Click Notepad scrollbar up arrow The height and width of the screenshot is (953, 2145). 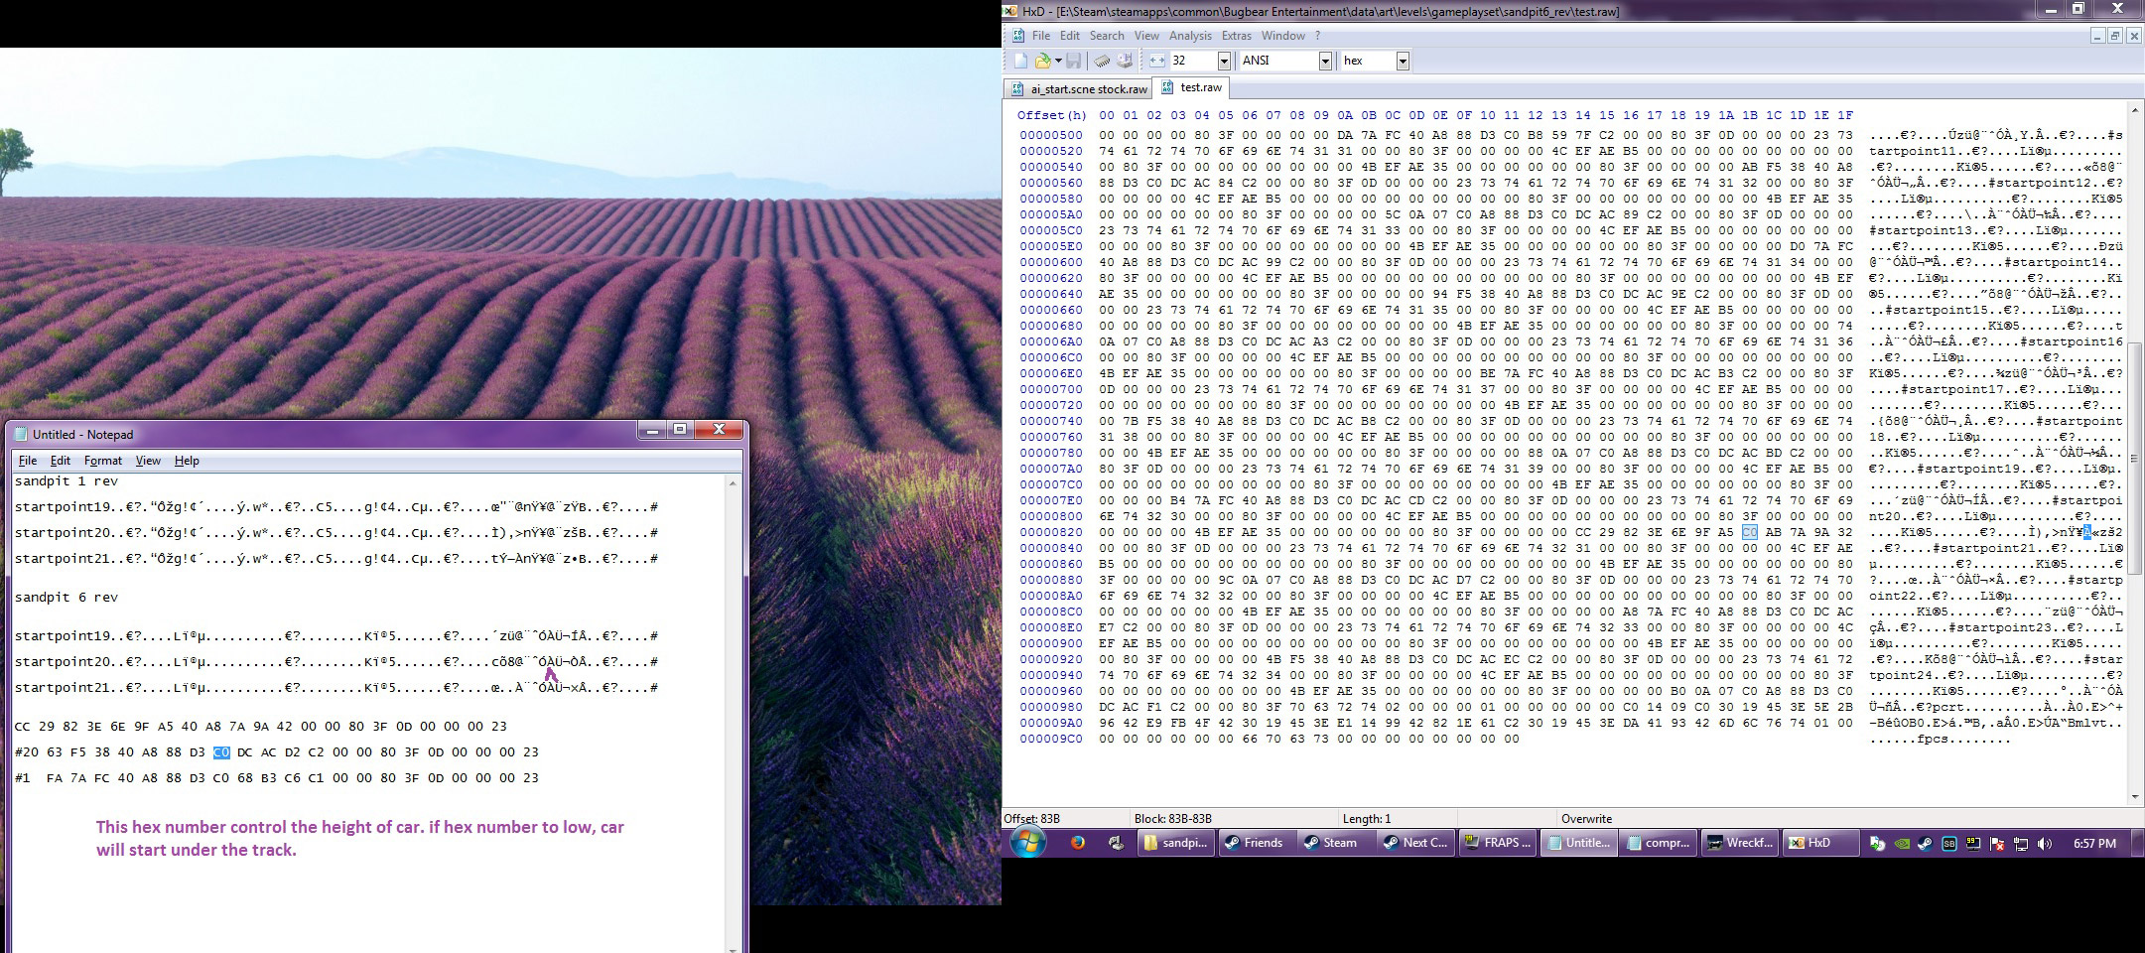[734, 482]
